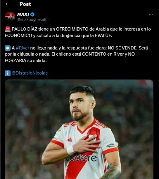Open MAXI's profile picture avatar
Viewport: 159px width, 179px height.
tap(10, 17)
